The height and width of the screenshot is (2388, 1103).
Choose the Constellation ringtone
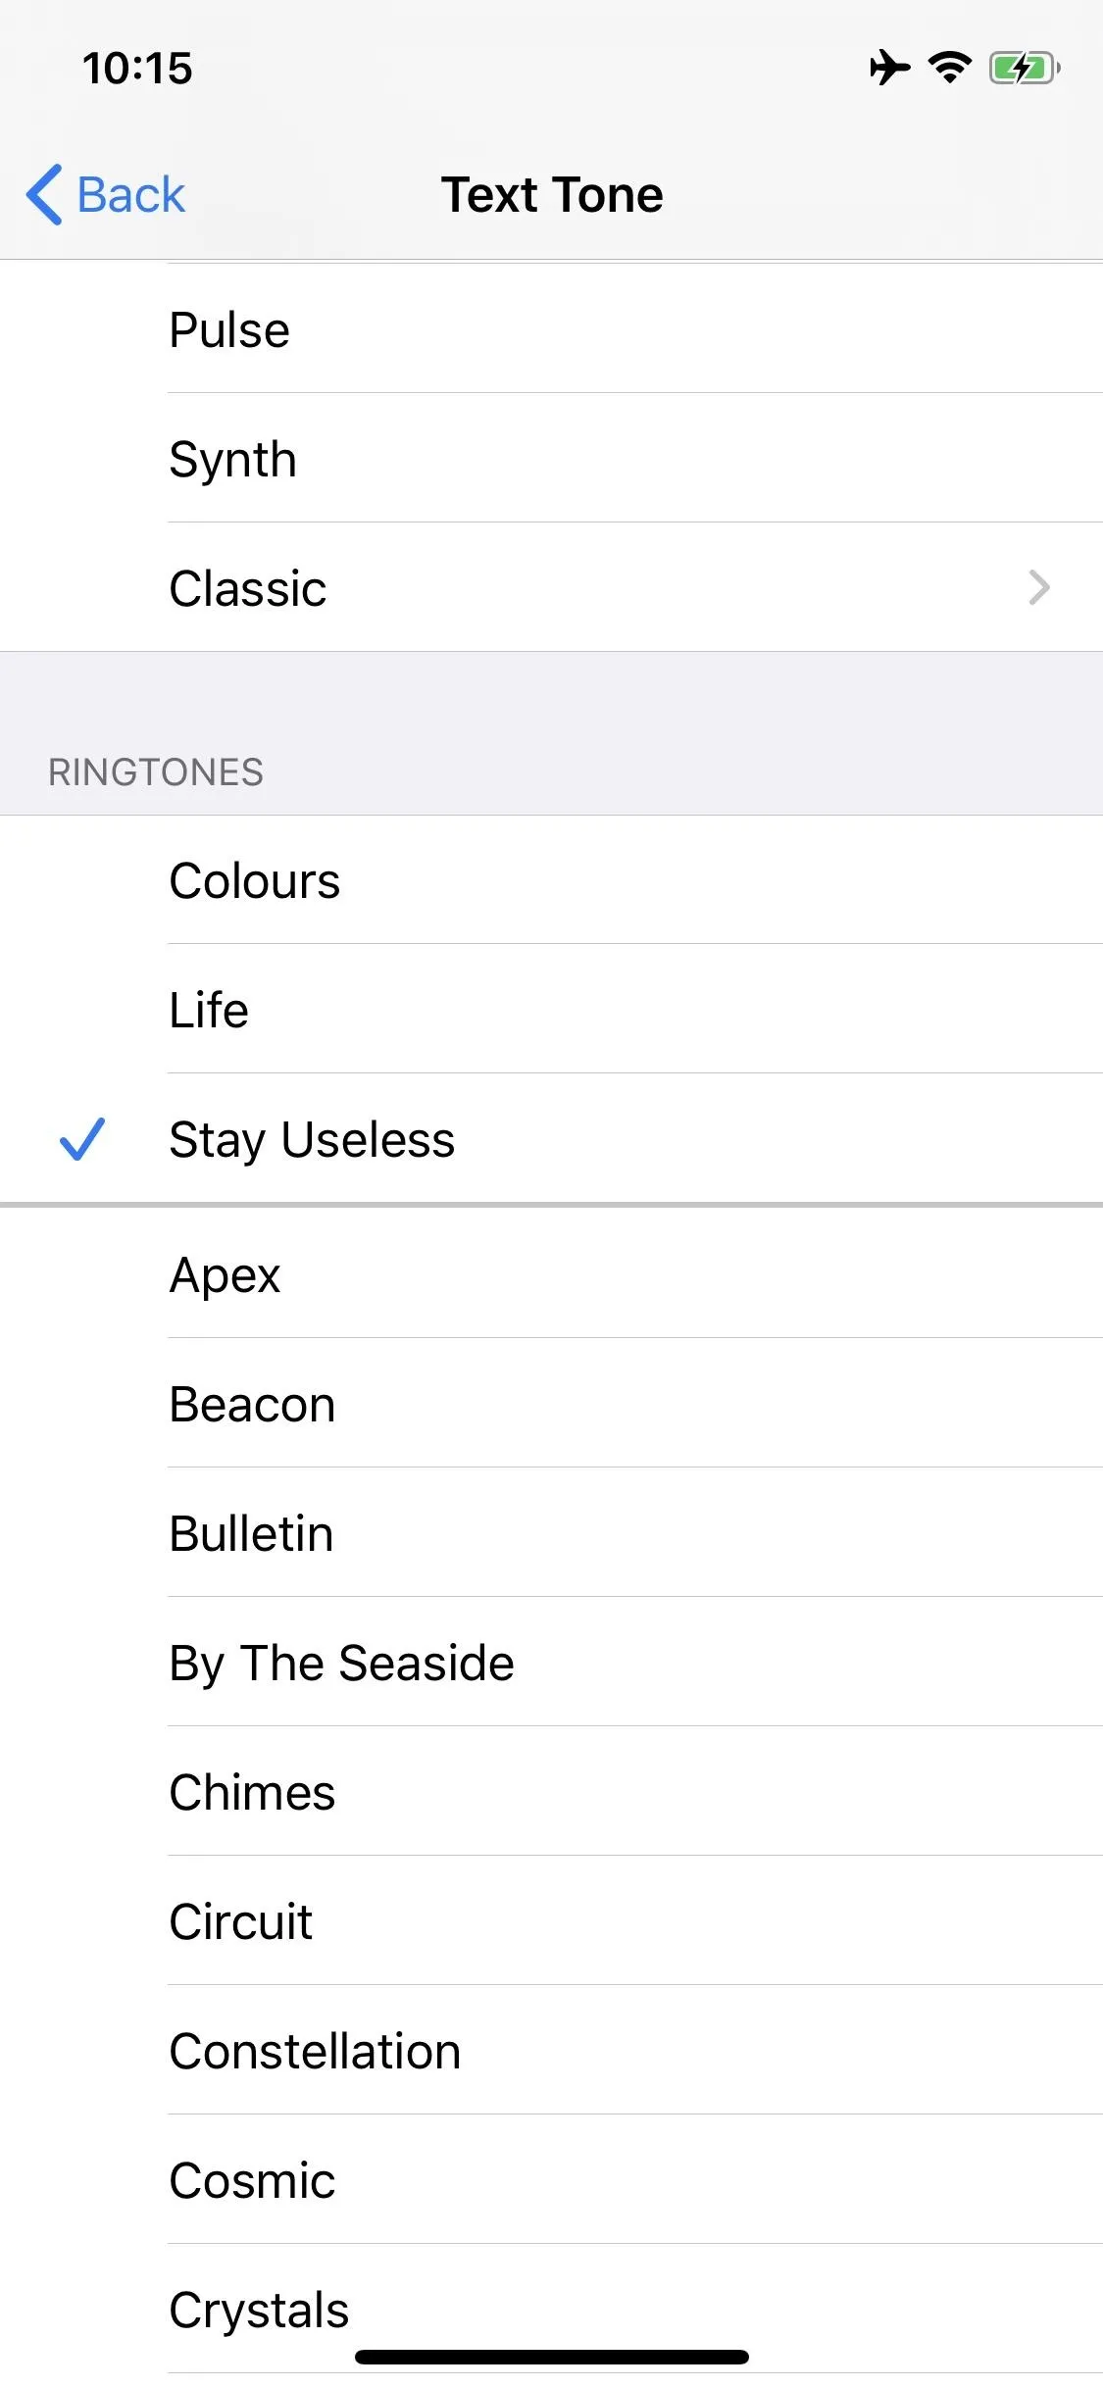pyautogui.click(x=551, y=2051)
